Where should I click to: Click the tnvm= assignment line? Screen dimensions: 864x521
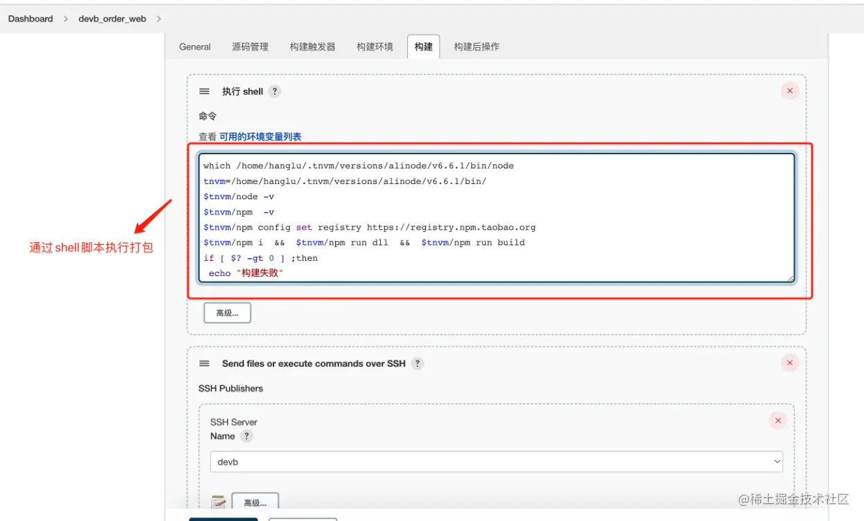(345, 181)
